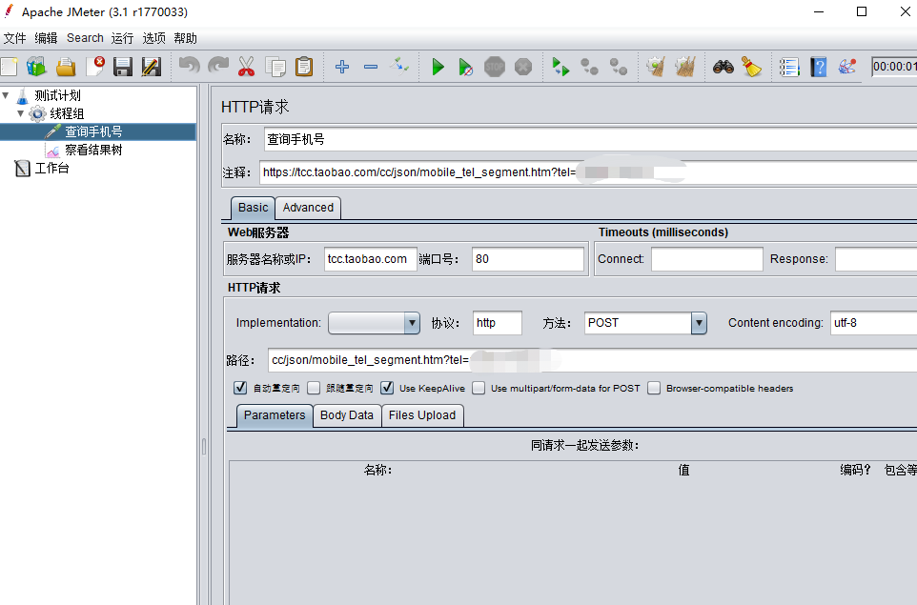
Task: Select 工作台 in the tree
Action: (52, 168)
